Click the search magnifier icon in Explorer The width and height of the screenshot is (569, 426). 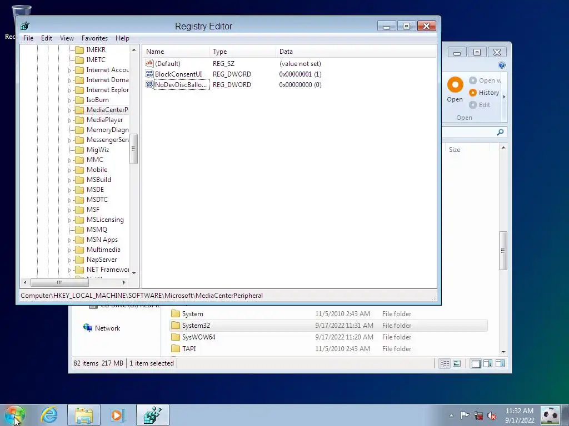(501, 132)
